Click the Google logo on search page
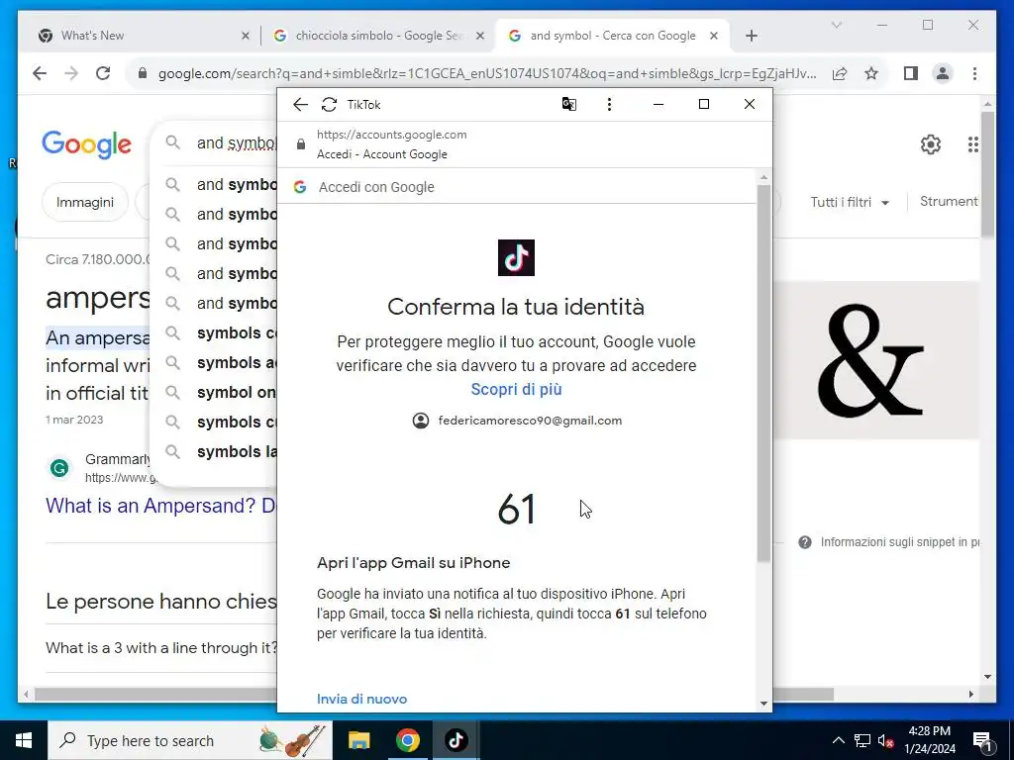Viewport: 1014px width, 760px height. pos(87,144)
